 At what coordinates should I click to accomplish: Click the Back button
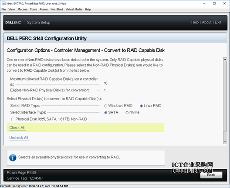[x=211, y=175]
